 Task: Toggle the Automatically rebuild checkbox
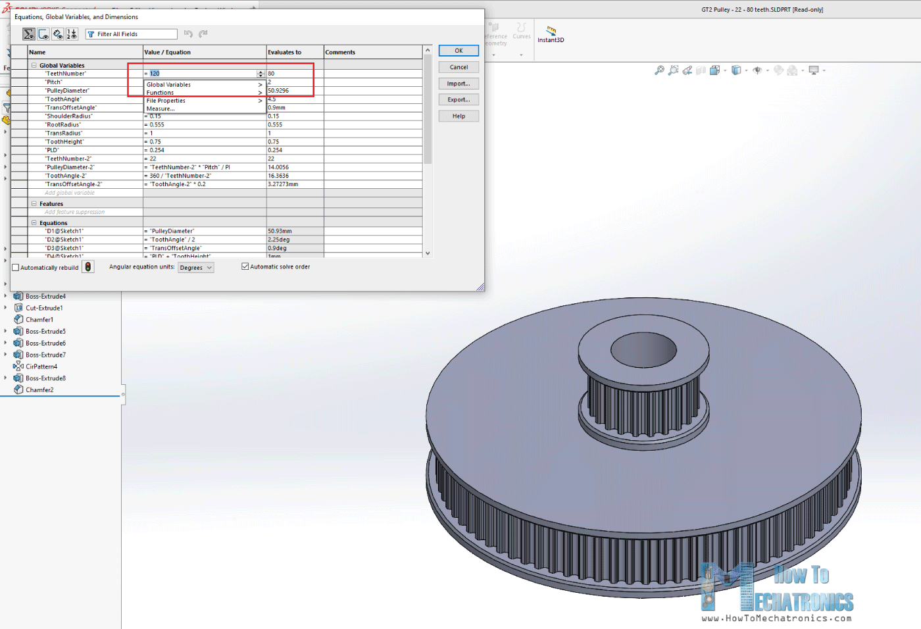(15, 267)
